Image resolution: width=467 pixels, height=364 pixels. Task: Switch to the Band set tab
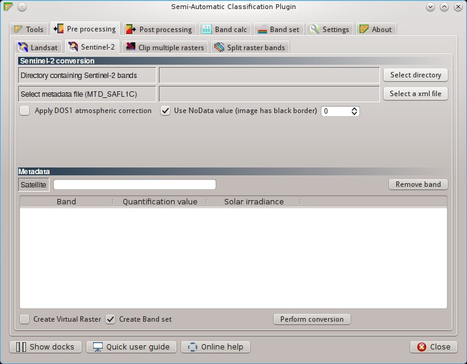[279, 29]
